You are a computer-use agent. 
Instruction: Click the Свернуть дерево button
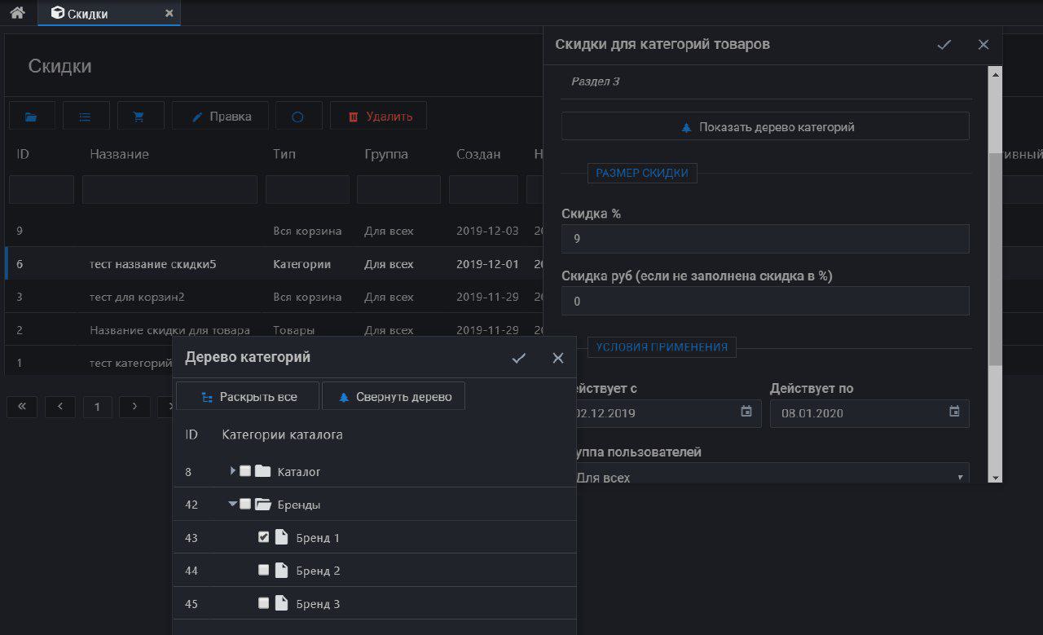coord(394,397)
